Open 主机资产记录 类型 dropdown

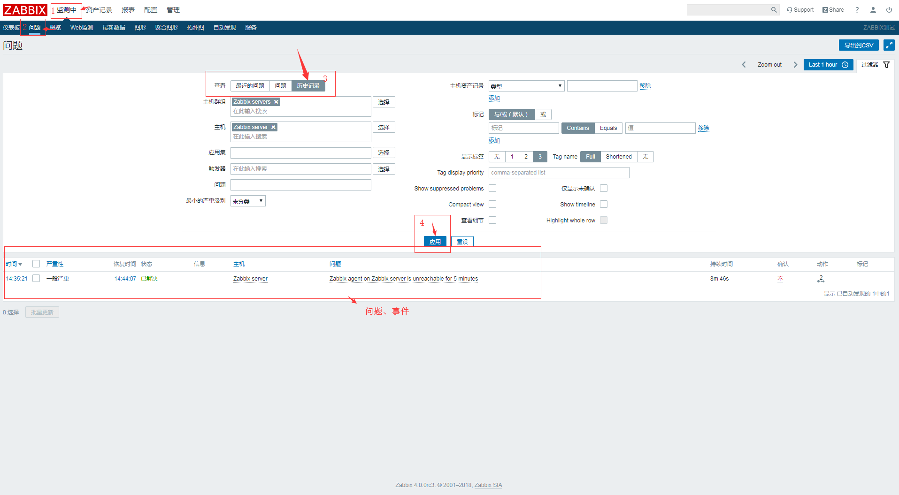click(526, 86)
